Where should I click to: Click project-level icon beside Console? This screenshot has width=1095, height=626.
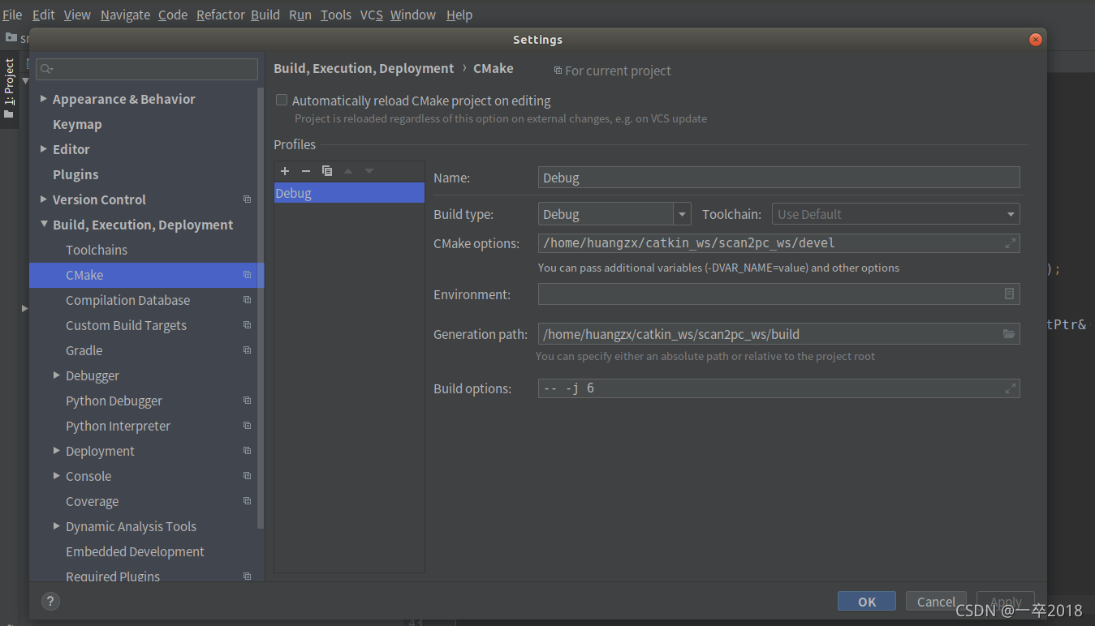point(248,476)
